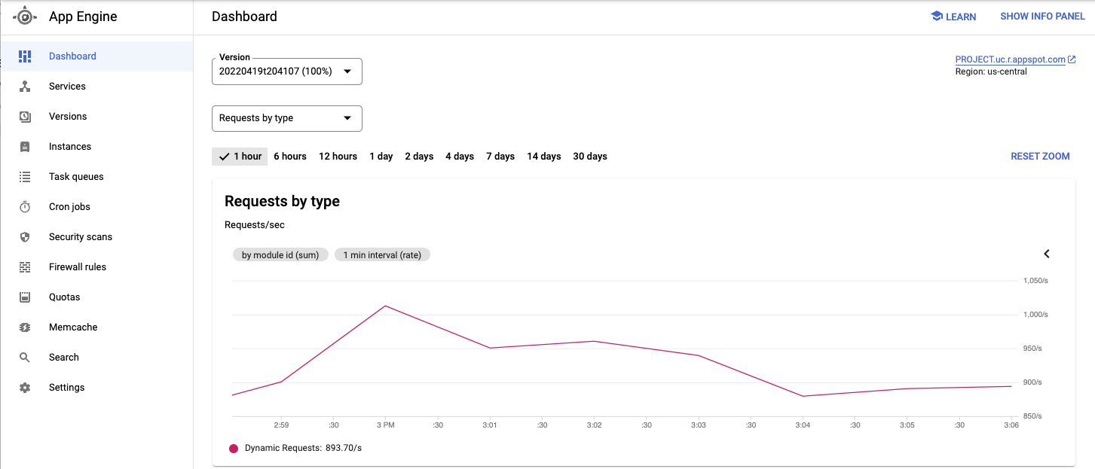
Task: Open Security scans in the sidebar
Action: click(x=96, y=237)
